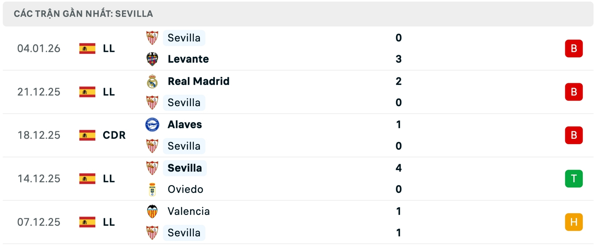Image resolution: width=596 pixels, height=246 pixels.
Task: Select the highlighted Sevilla team name in the first row
Action: [184, 38]
